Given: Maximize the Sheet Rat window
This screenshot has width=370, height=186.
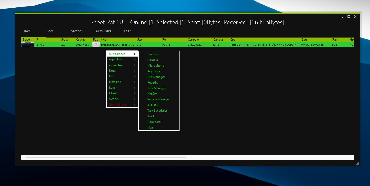Looking at the screenshot, I should [x=349, y=17].
